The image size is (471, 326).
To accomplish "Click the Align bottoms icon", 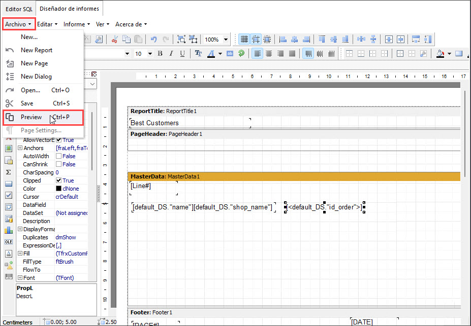I will tap(345, 39).
